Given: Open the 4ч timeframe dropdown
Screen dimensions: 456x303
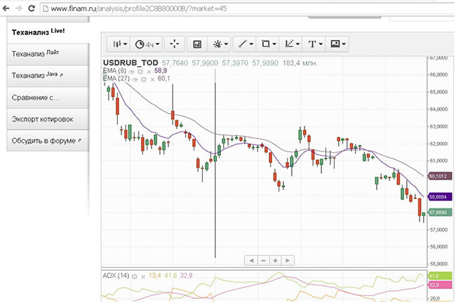Looking at the screenshot, I should click(148, 44).
